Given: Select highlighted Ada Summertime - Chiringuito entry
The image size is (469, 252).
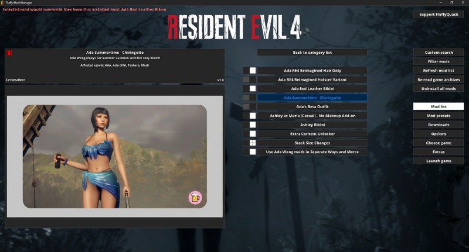Looking at the screenshot, I should pyautogui.click(x=312, y=98).
